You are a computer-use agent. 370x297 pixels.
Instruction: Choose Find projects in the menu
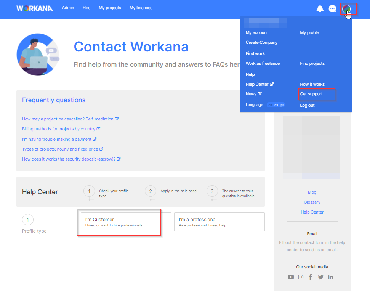(x=312, y=64)
